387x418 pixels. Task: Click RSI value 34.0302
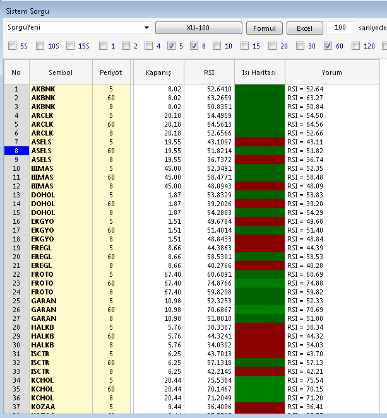(x=219, y=345)
